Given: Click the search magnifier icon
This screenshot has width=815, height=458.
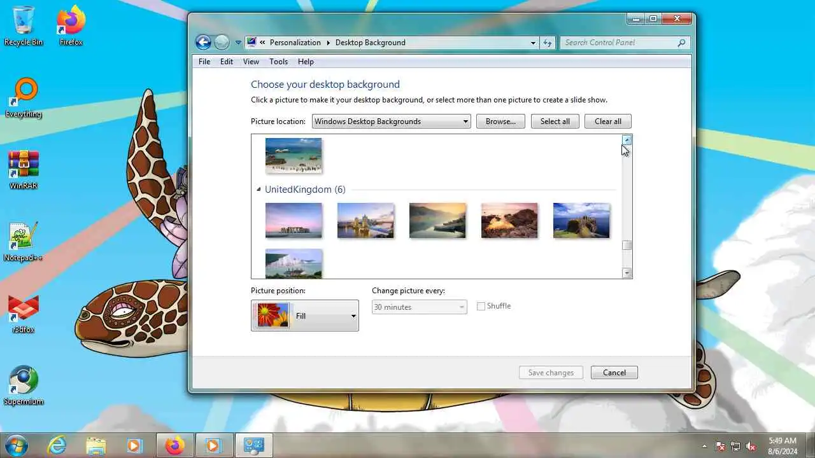Looking at the screenshot, I should (x=681, y=43).
